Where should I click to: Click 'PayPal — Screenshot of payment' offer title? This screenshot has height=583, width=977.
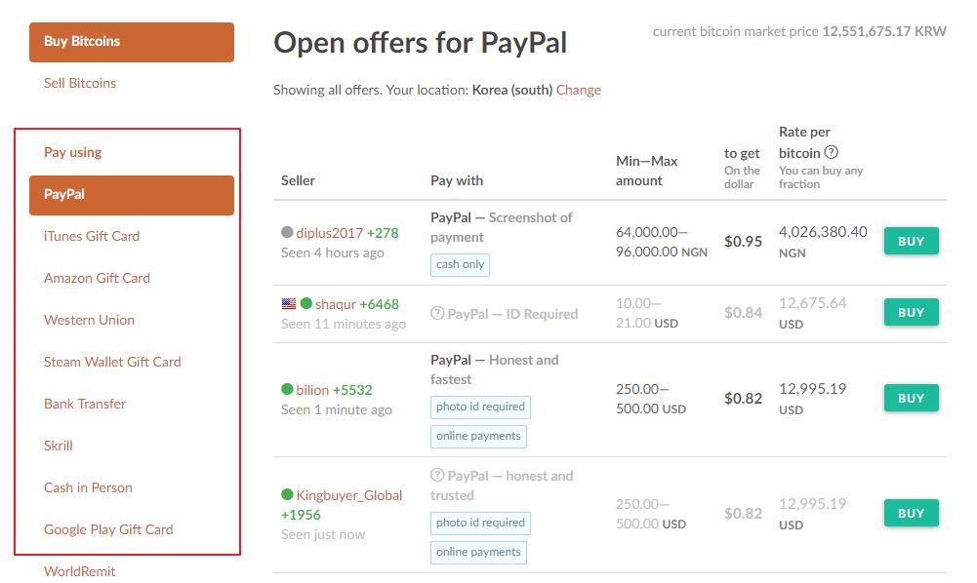(x=502, y=227)
